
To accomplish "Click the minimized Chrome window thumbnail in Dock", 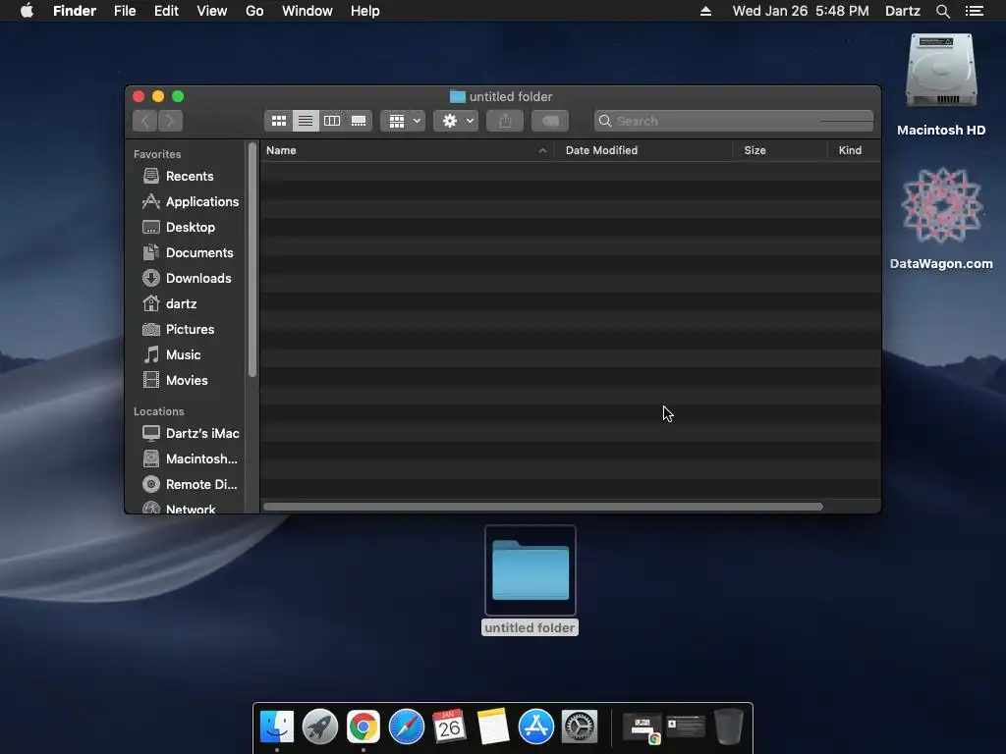I will pos(643,727).
